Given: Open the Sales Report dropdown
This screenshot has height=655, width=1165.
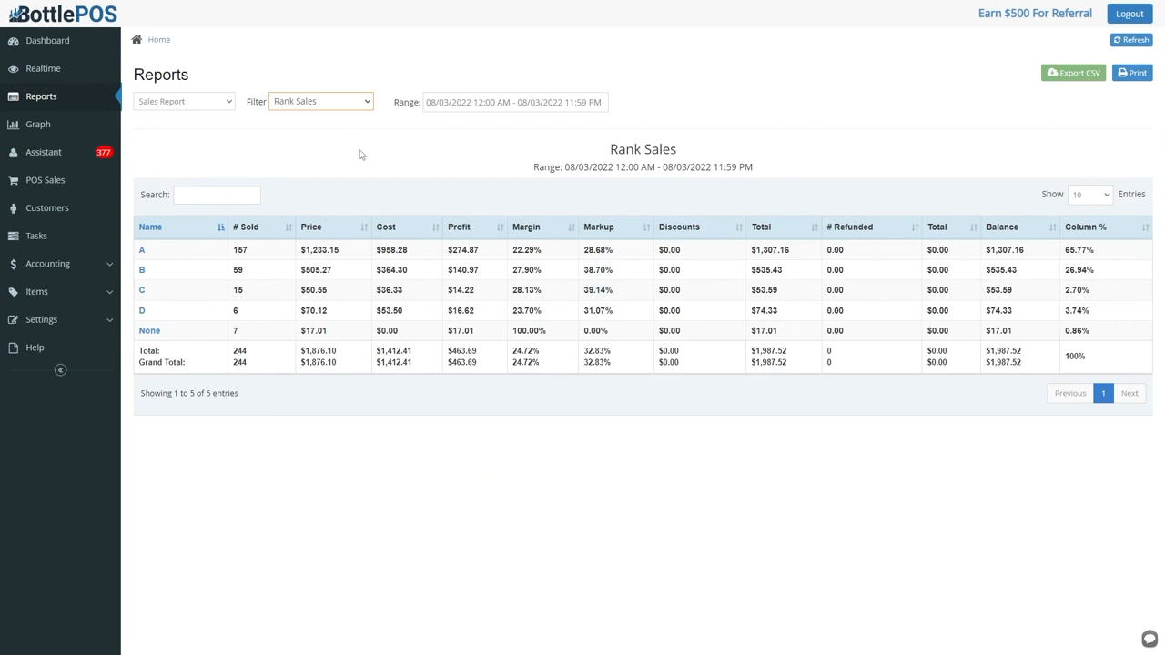Looking at the screenshot, I should [x=184, y=102].
